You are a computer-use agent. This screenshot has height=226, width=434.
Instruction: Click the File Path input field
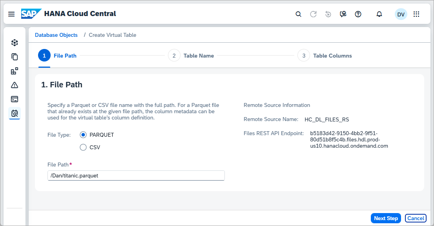136,176
